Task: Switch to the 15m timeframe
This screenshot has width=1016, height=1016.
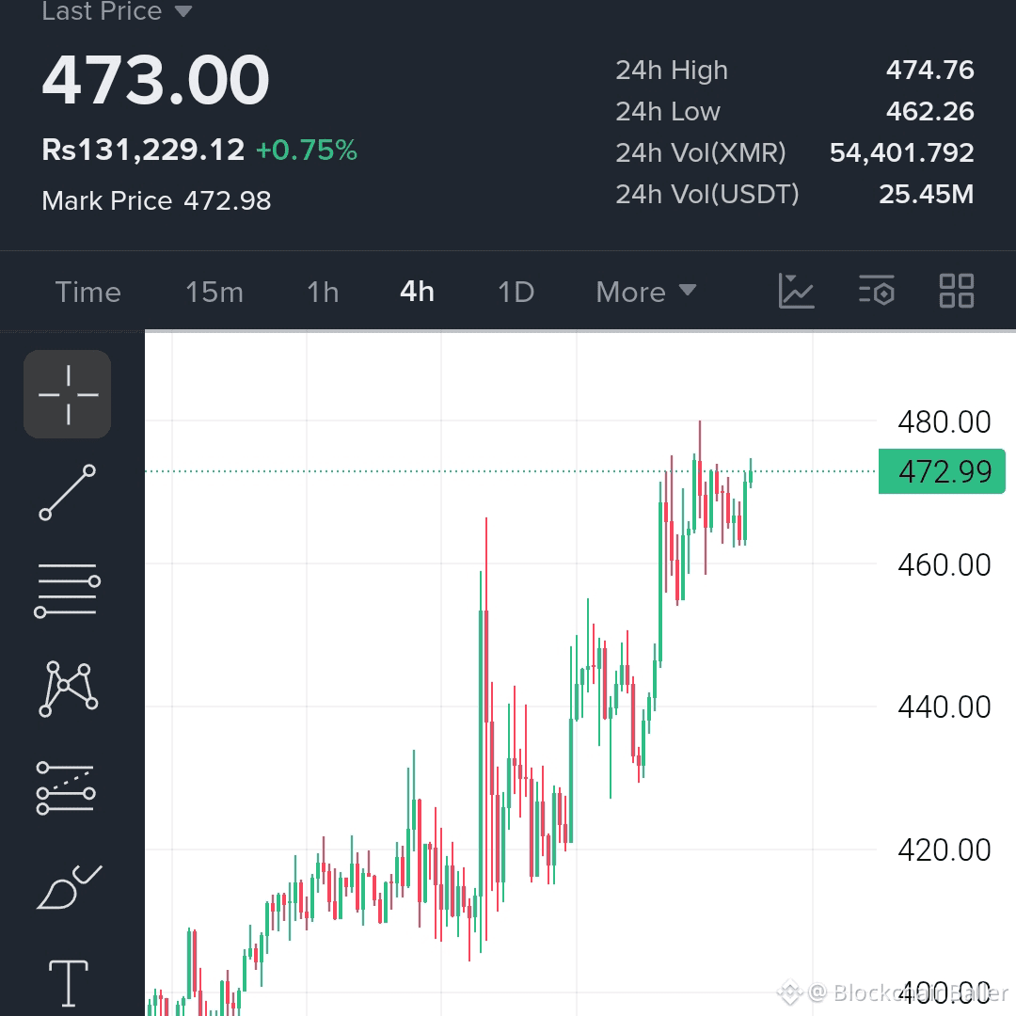Action: coord(214,292)
